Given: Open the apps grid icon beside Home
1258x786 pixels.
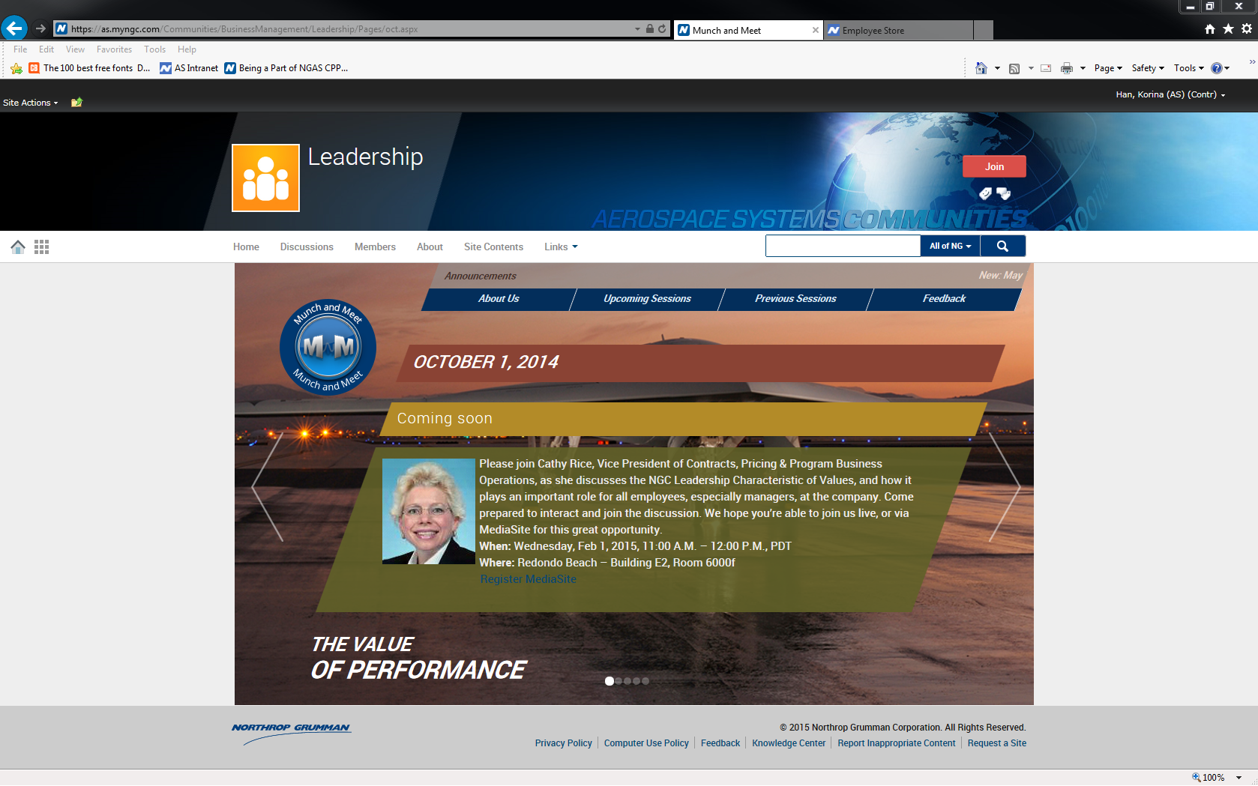Looking at the screenshot, I should click(42, 247).
